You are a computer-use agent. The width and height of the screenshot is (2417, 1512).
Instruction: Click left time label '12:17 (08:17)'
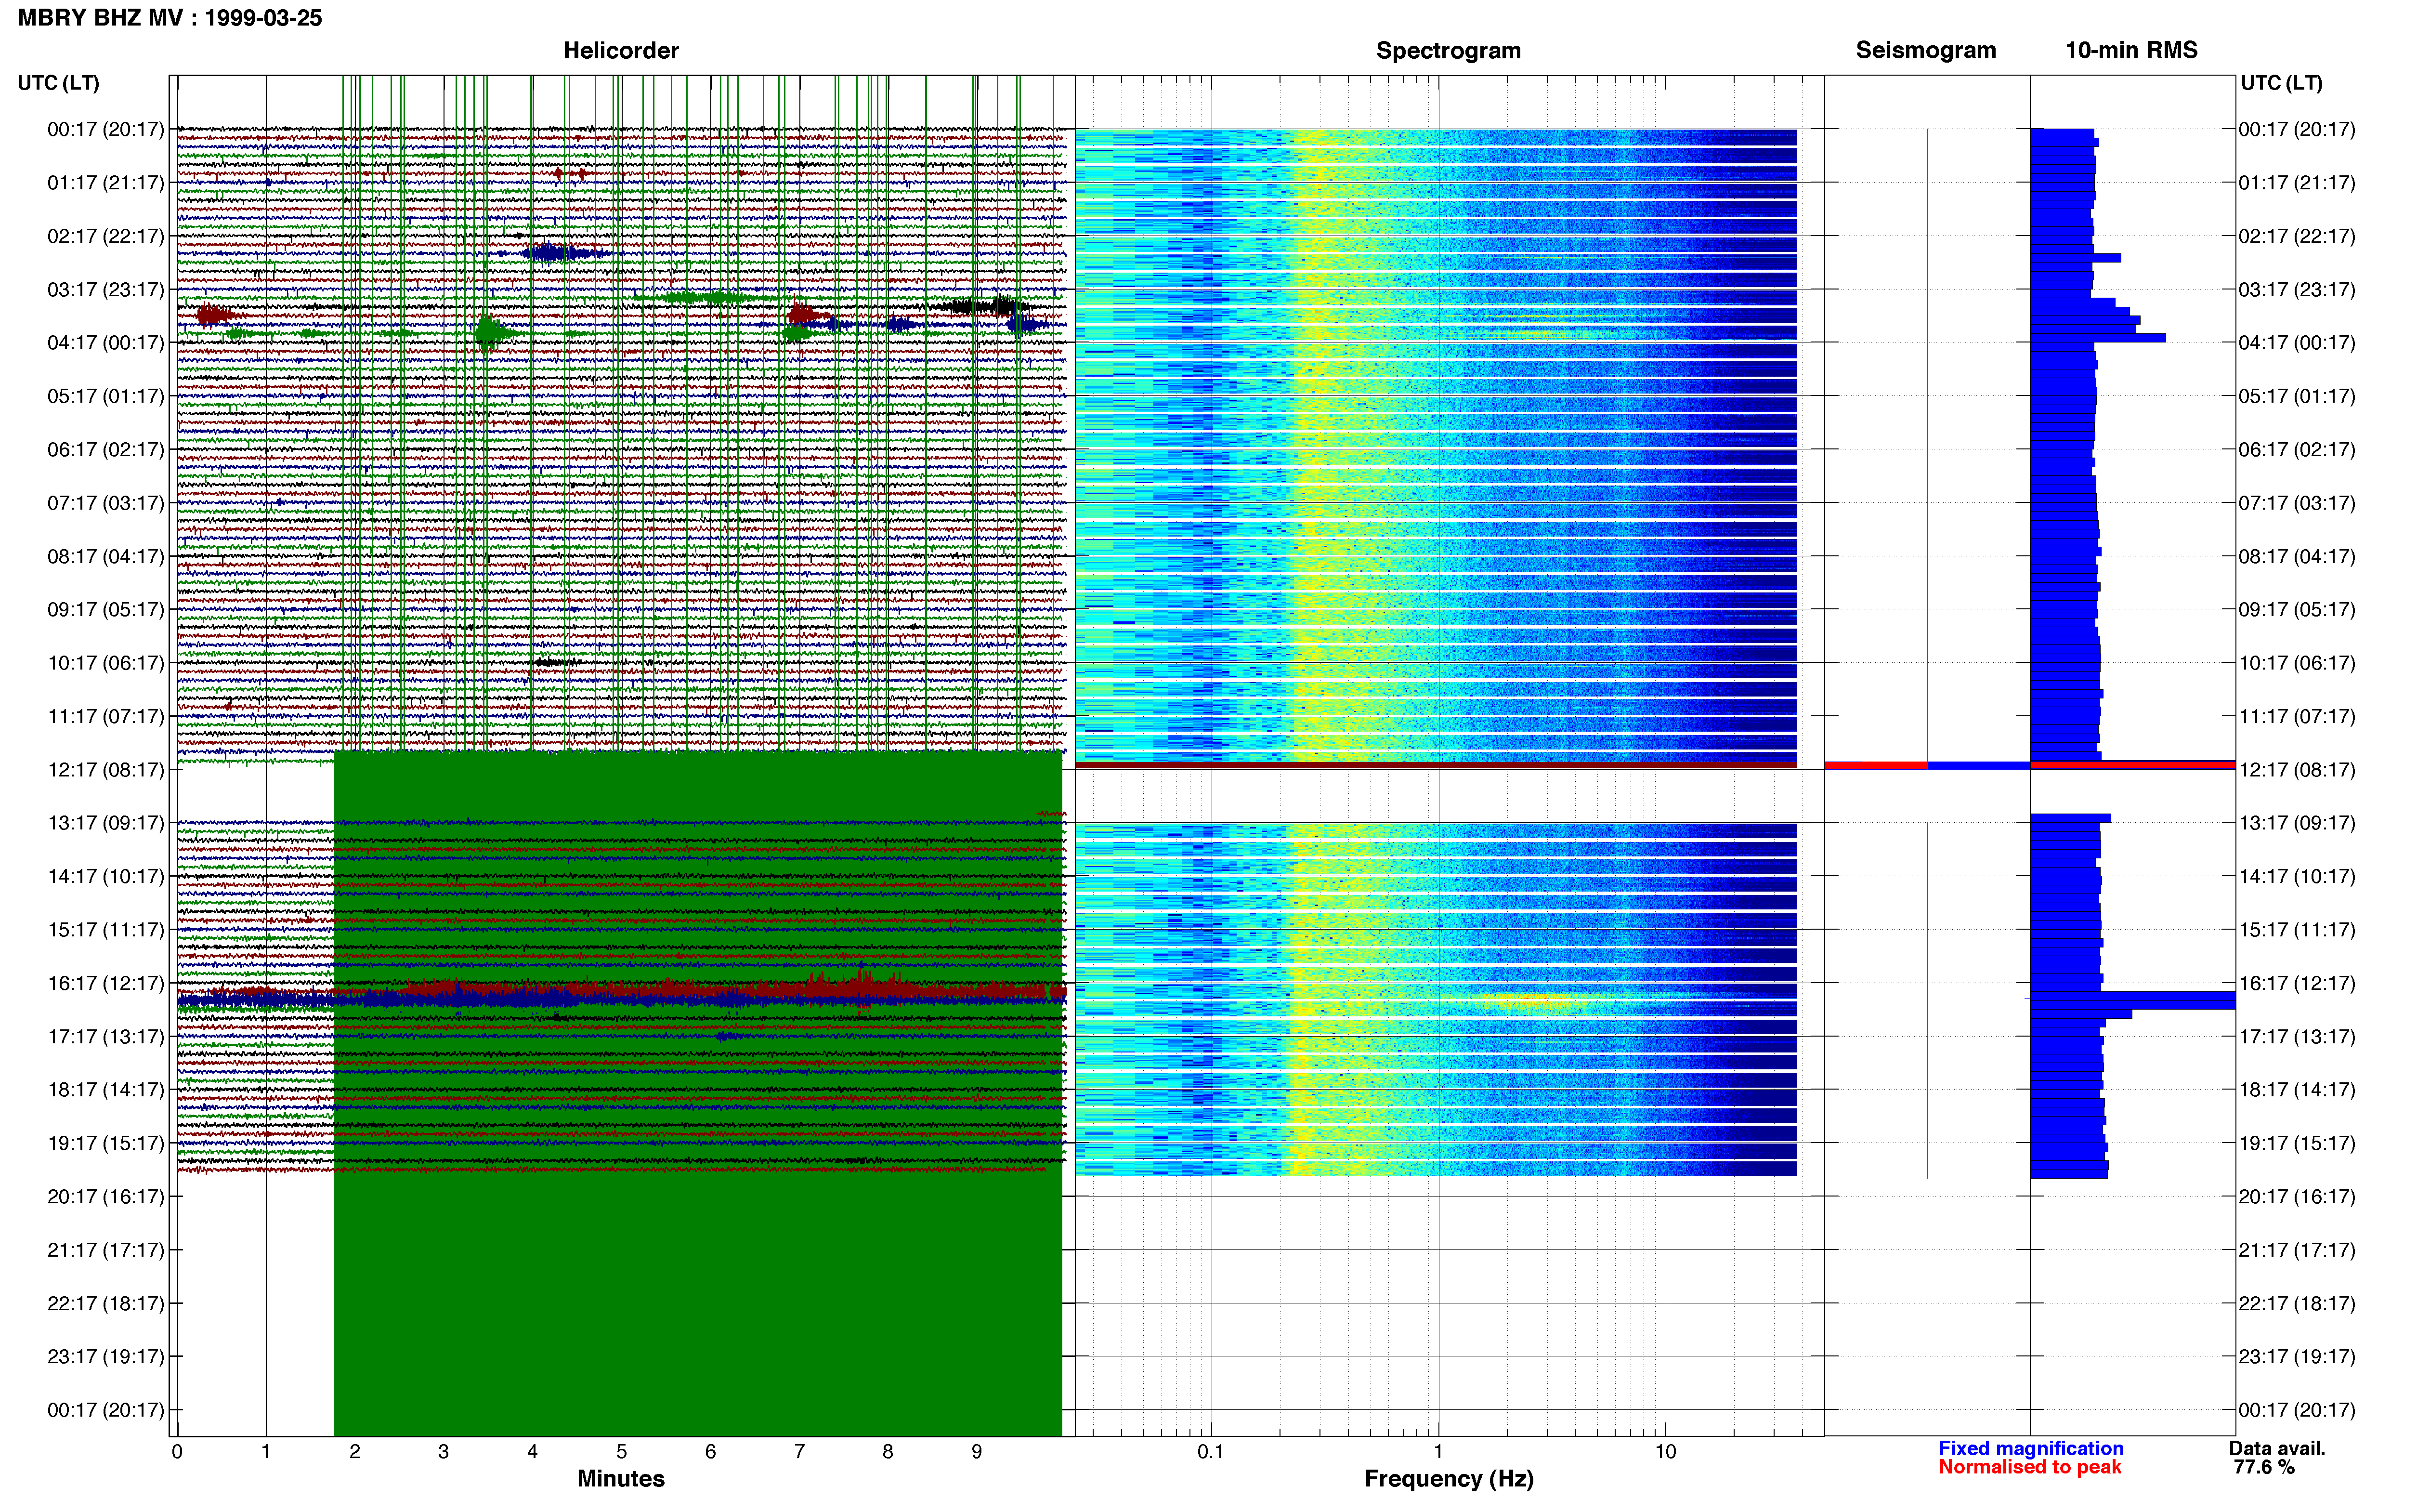click(106, 770)
